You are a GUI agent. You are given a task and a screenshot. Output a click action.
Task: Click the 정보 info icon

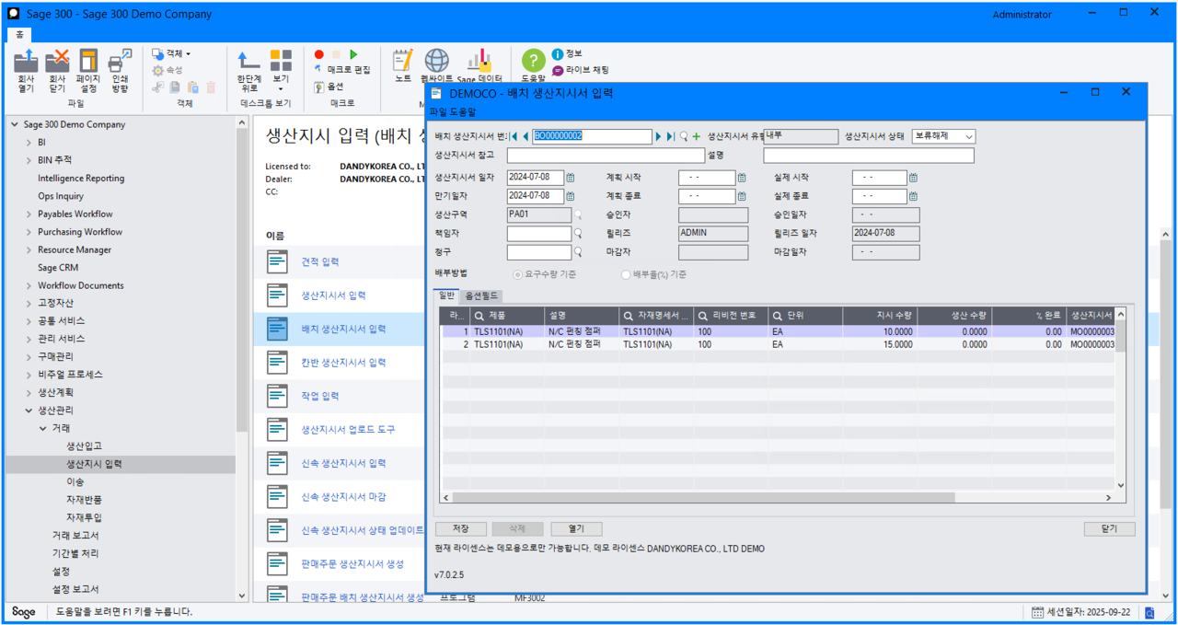[x=558, y=54]
